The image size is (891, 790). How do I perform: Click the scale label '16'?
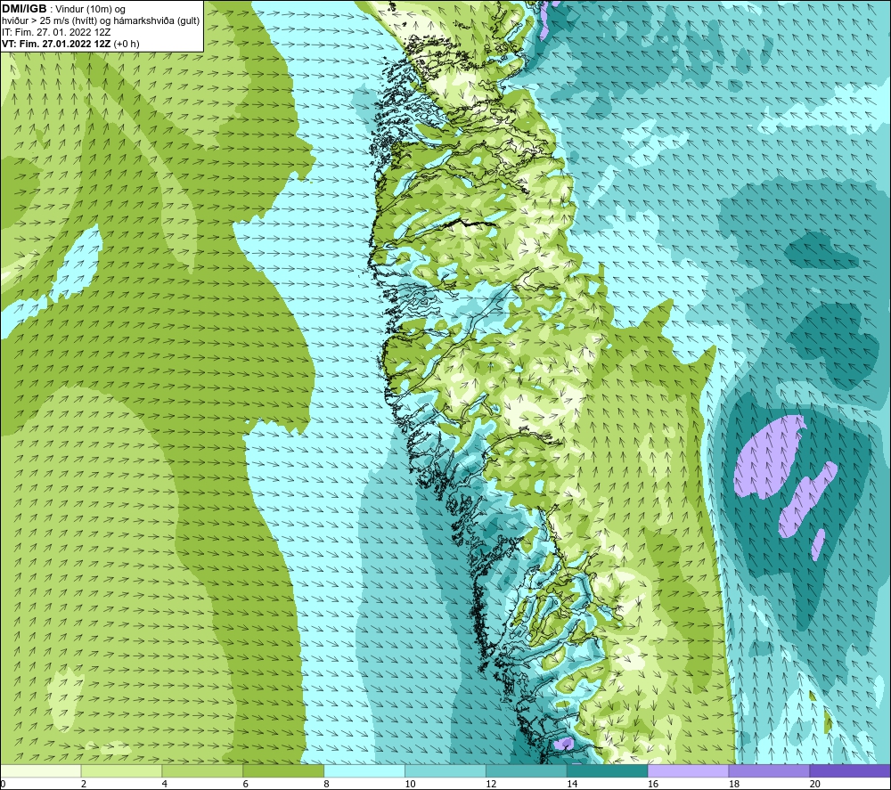[653, 784]
